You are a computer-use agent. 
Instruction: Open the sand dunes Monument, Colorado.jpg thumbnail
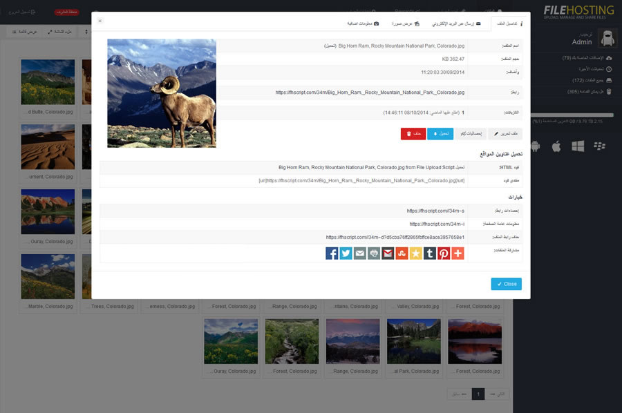tap(48, 147)
